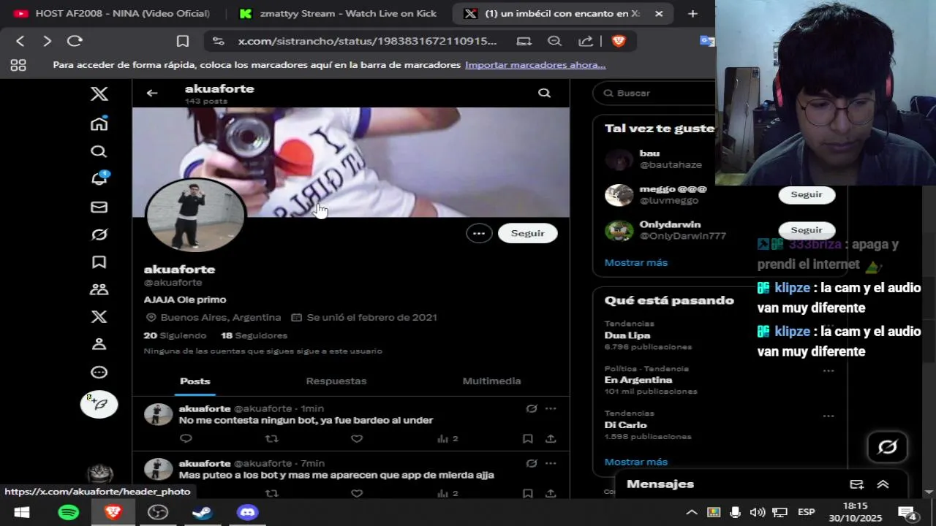936x526 pixels.
Task: Share the 'No me contesta ningun bot' post
Action: point(551,438)
